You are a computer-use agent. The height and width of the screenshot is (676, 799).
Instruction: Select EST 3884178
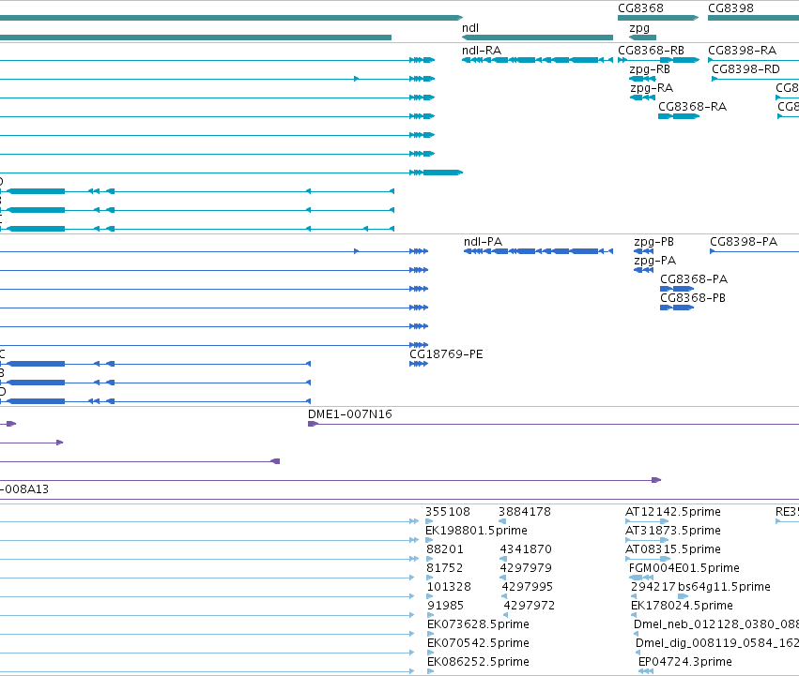(502, 521)
